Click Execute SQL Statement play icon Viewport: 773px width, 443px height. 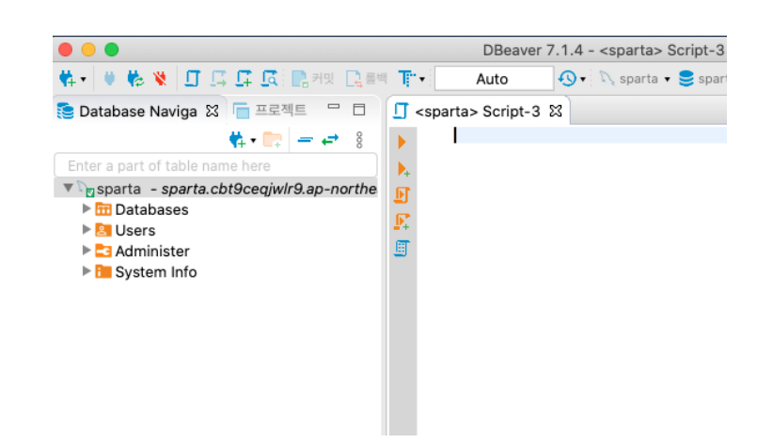pyautogui.click(x=402, y=143)
